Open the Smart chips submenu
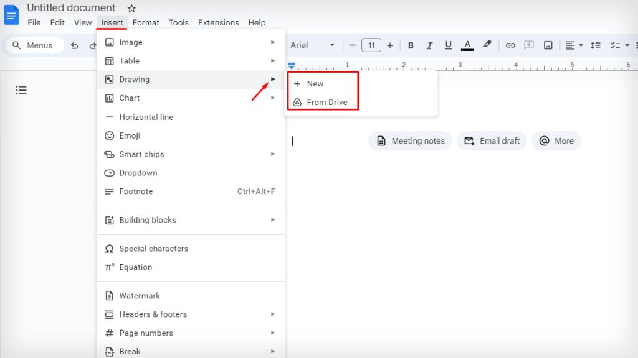The image size is (638, 358). point(191,154)
